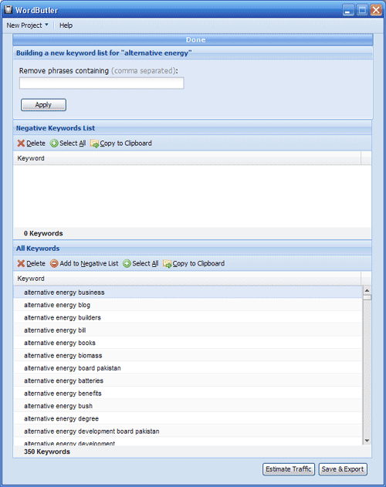Click the keyword list scrollbar thumb
Viewport: 386px width, 487px height.
pyautogui.click(x=367, y=297)
